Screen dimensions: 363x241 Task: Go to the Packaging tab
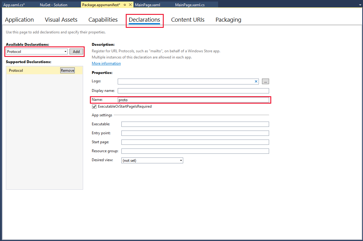point(228,20)
